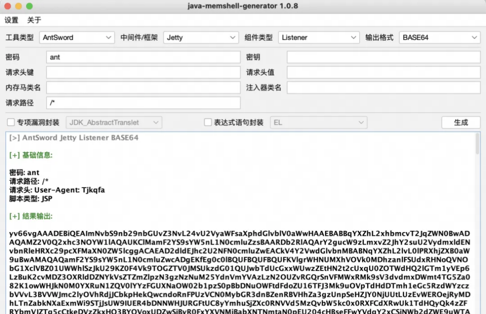Open the 关于 menu
Viewport: 486px width, 314px height.
(34, 20)
